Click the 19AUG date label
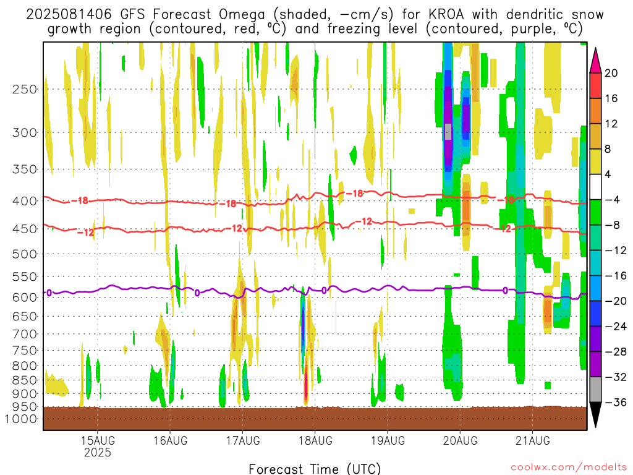The height and width of the screenshot is (475, 633). click(x=388, y=440)
